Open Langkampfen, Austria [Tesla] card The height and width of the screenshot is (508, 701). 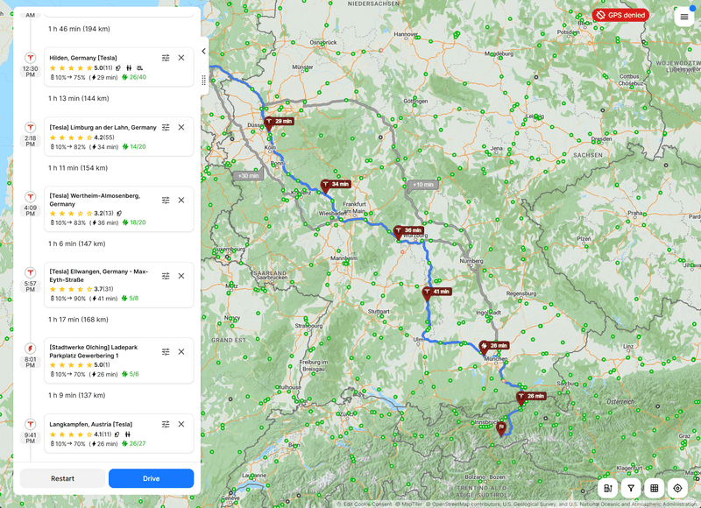click(119, 434)
